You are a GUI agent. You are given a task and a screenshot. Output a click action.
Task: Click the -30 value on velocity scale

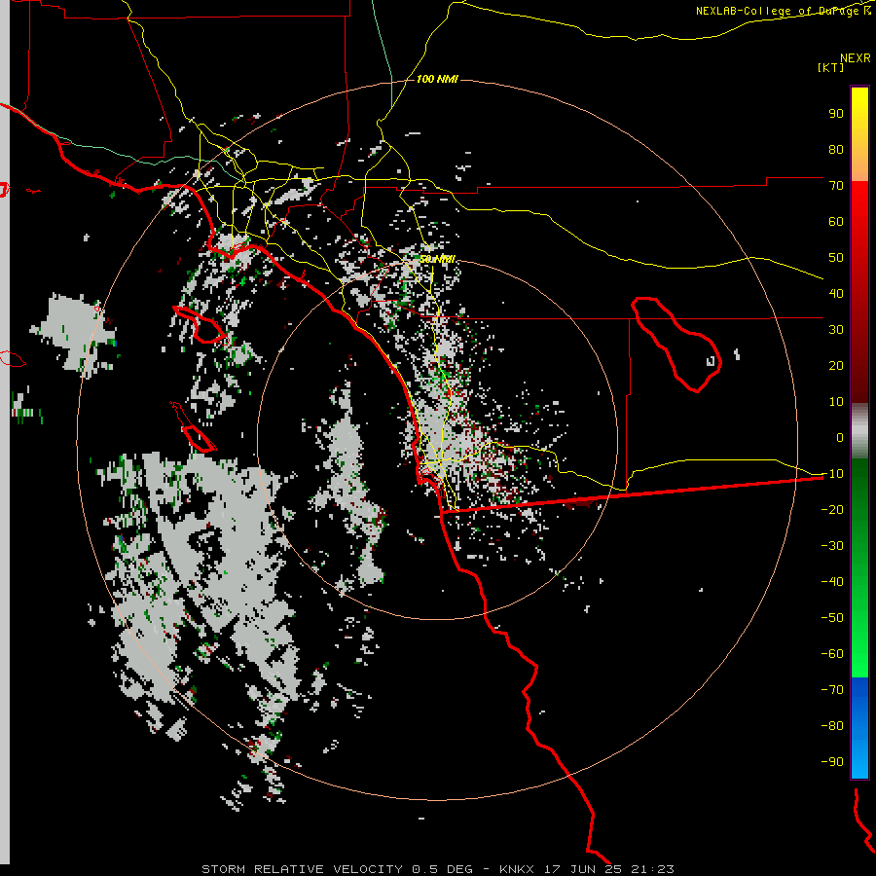point(832,546)
